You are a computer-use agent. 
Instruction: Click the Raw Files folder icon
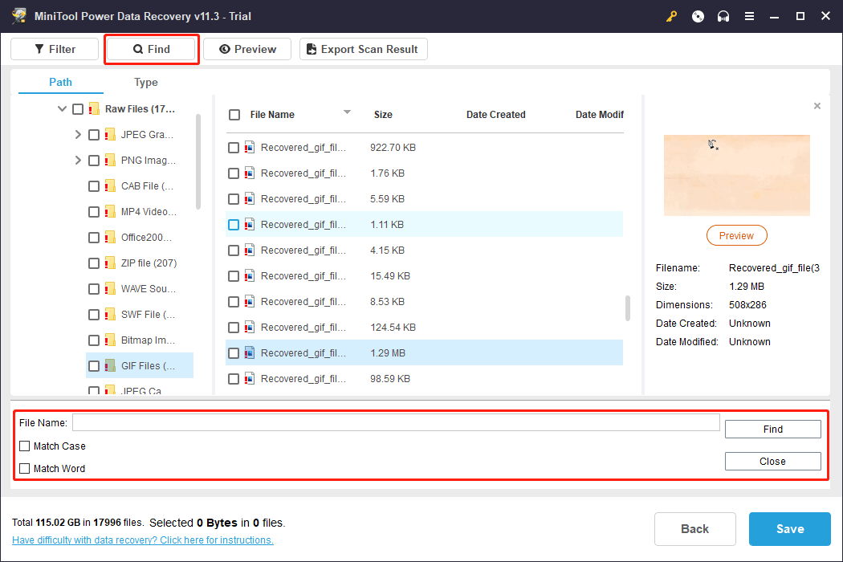[x=94, y=108]
